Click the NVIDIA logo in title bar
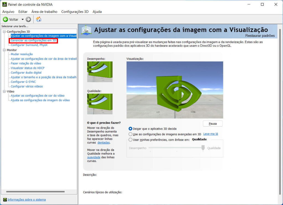This screenshot has height=205, width=283. pyautogui.click(x=4, y=4)
